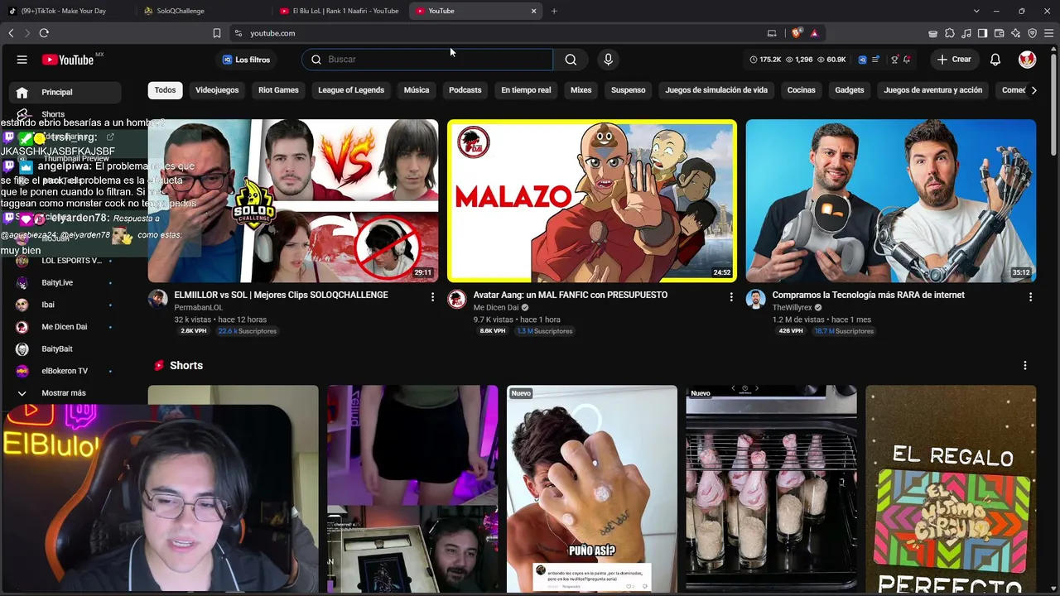Click the vidIQ trophy icon in header
This screenshot has width=1060, height=596.
[x=894, y=60]
